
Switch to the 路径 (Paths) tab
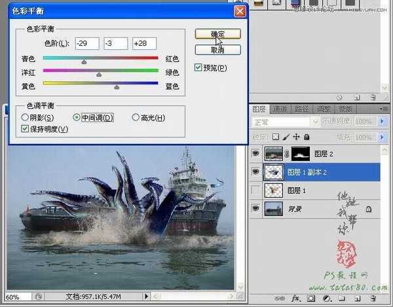pyautogui.click(x=302, y=109)
